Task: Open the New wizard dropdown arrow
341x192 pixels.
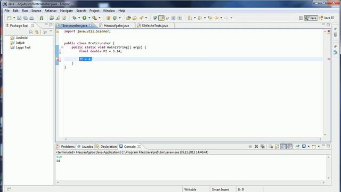Action: tap(14, 18)
